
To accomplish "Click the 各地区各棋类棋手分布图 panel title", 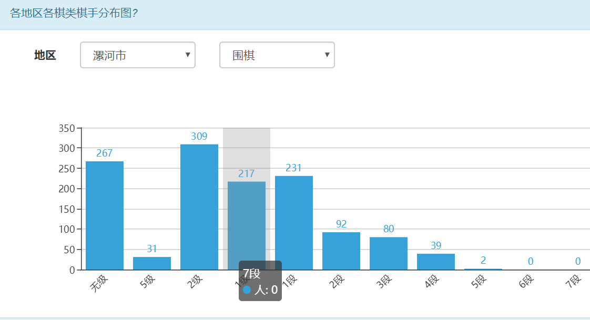I will click(x=74, y=13).
